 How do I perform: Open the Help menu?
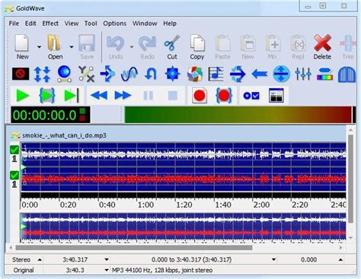pyautogui.click(x=170, y=24)
